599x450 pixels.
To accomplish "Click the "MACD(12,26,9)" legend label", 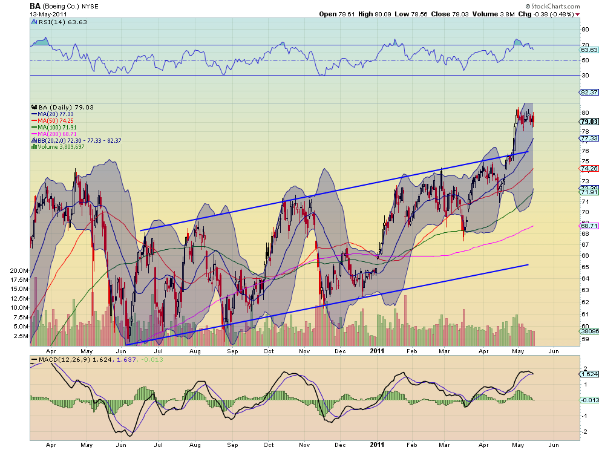I will point(64,359).
